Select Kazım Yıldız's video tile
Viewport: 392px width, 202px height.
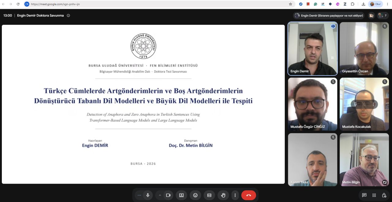tap(313, 159)
